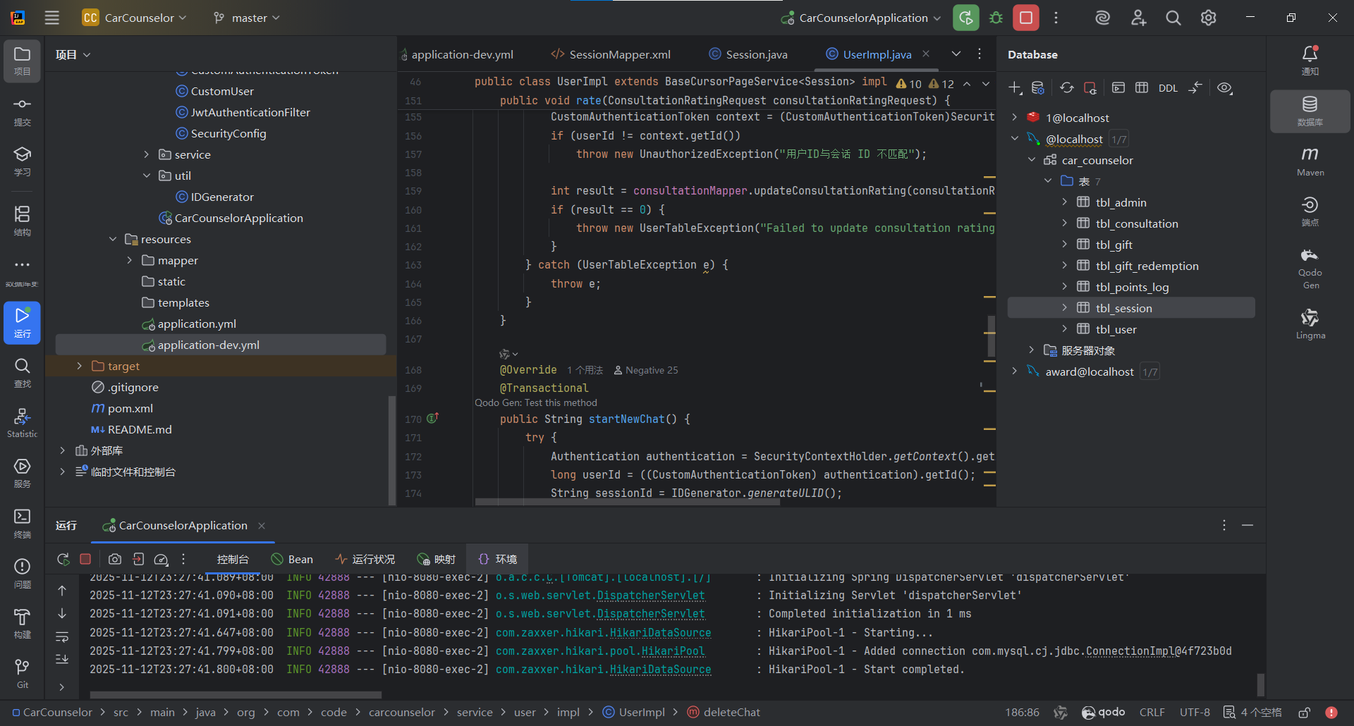Click CRLF line separator in status bar
Viewport: 1354px width, 726px height.
click(x=1152, y=713)
